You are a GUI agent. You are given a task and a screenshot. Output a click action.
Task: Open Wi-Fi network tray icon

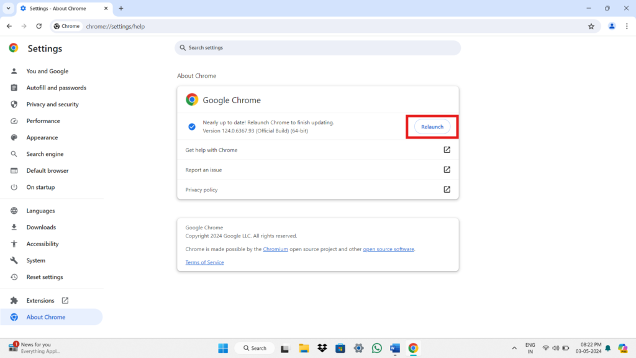(x=545, y=348)
